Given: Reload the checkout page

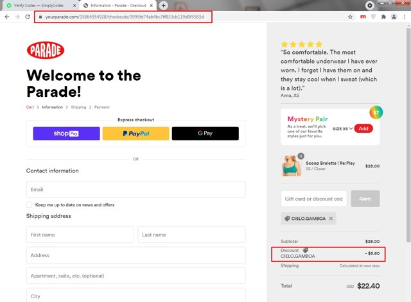Looking at the screenshot, I should coord(28,17).
